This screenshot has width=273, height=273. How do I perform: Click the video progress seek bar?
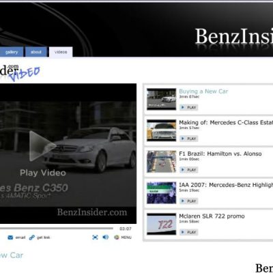[x=57, y=228]
